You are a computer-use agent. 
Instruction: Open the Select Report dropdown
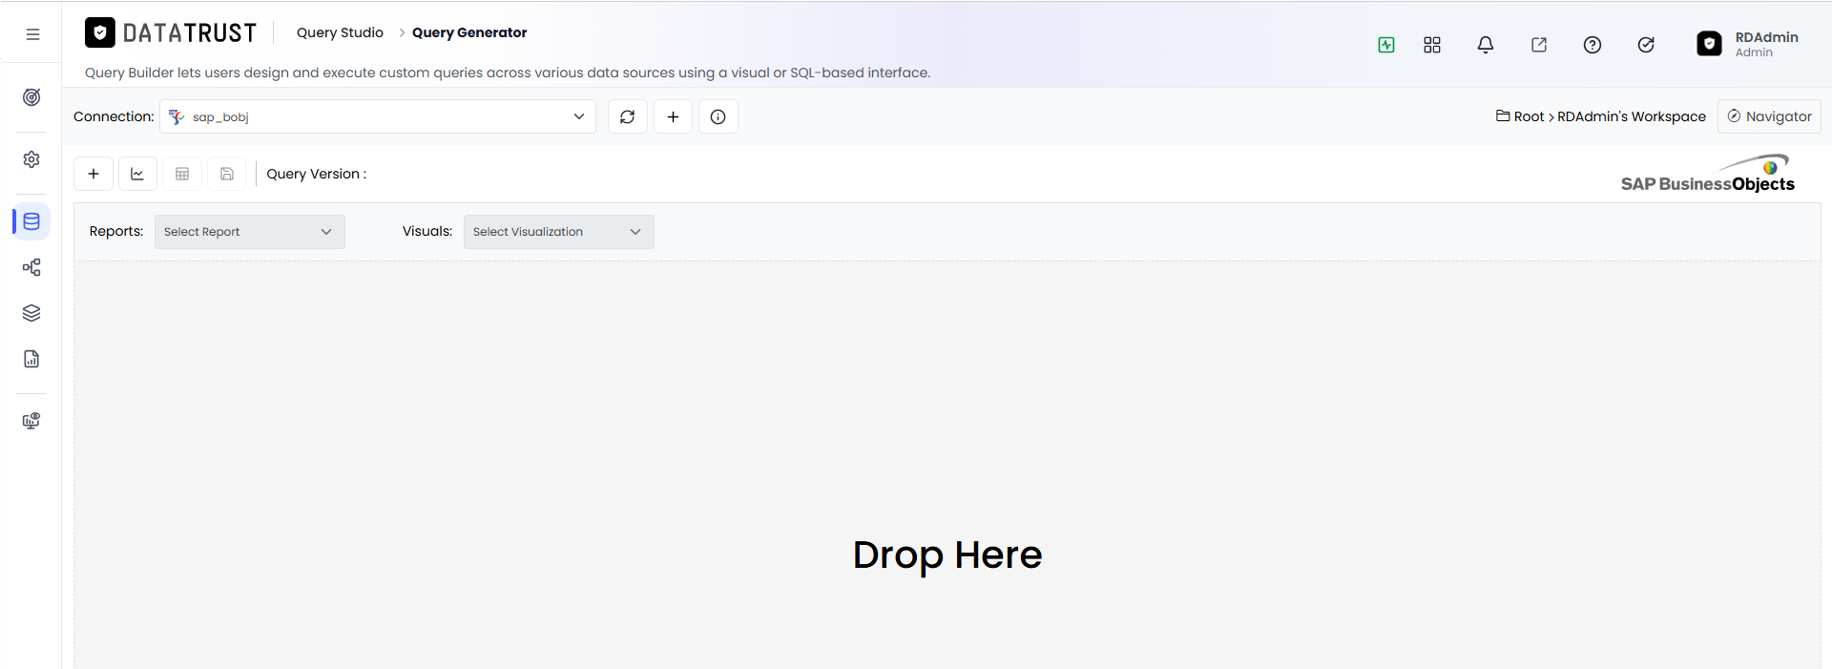250,232
